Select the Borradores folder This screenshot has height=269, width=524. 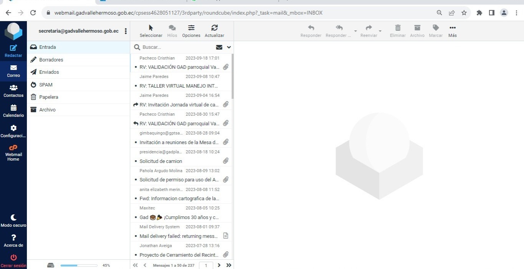[51, 60]
